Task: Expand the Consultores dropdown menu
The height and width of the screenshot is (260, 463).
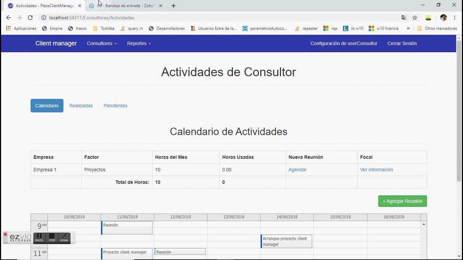Action: (102, 43)
